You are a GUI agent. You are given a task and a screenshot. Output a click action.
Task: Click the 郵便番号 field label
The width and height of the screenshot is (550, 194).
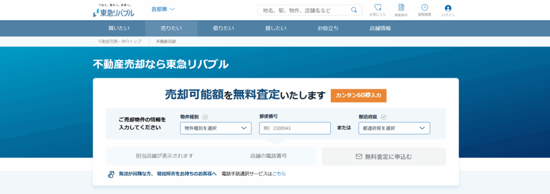click(269, 116)
